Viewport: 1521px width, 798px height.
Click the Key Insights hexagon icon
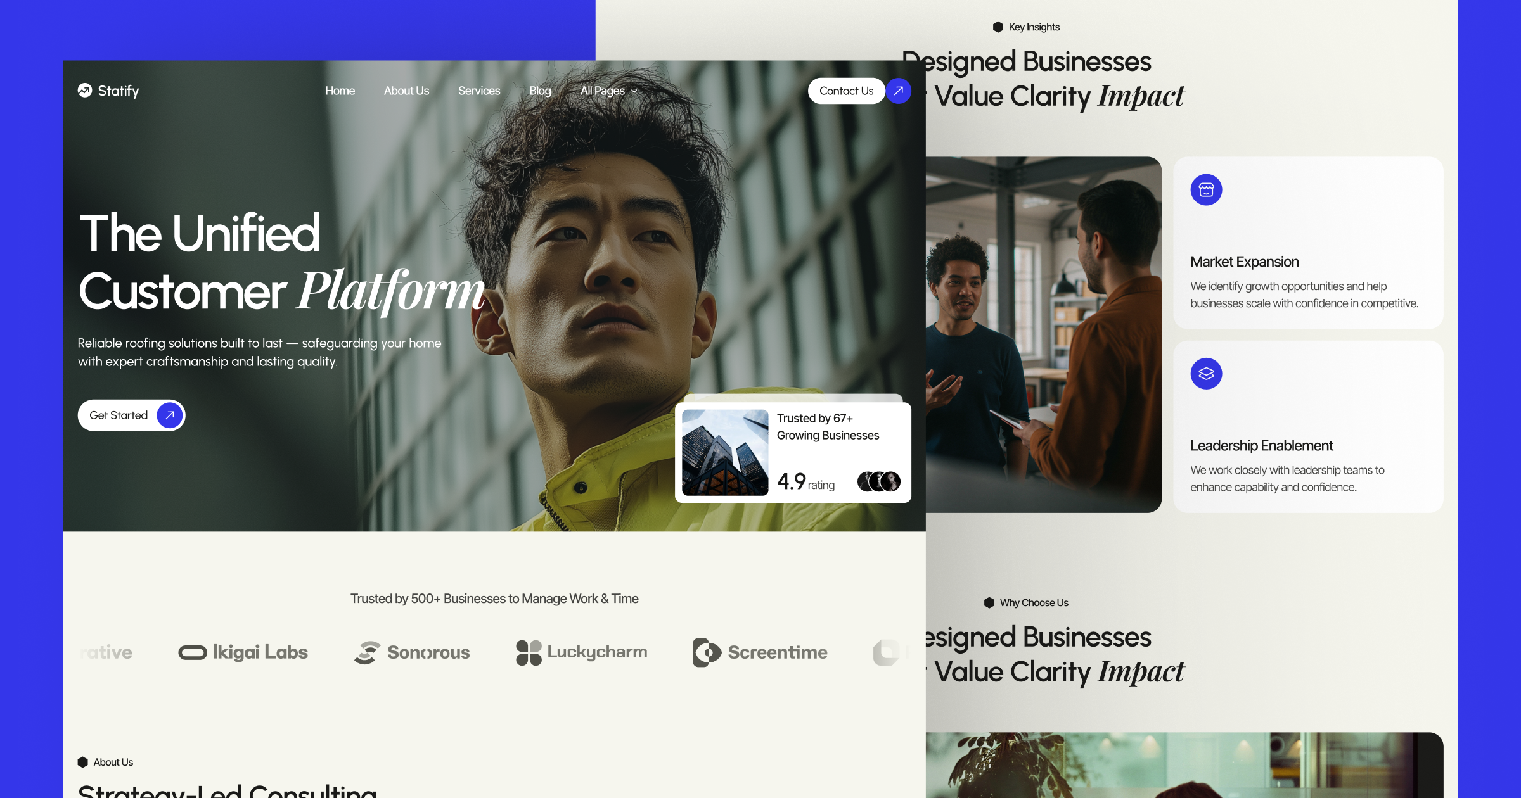(x=997, y=27)
